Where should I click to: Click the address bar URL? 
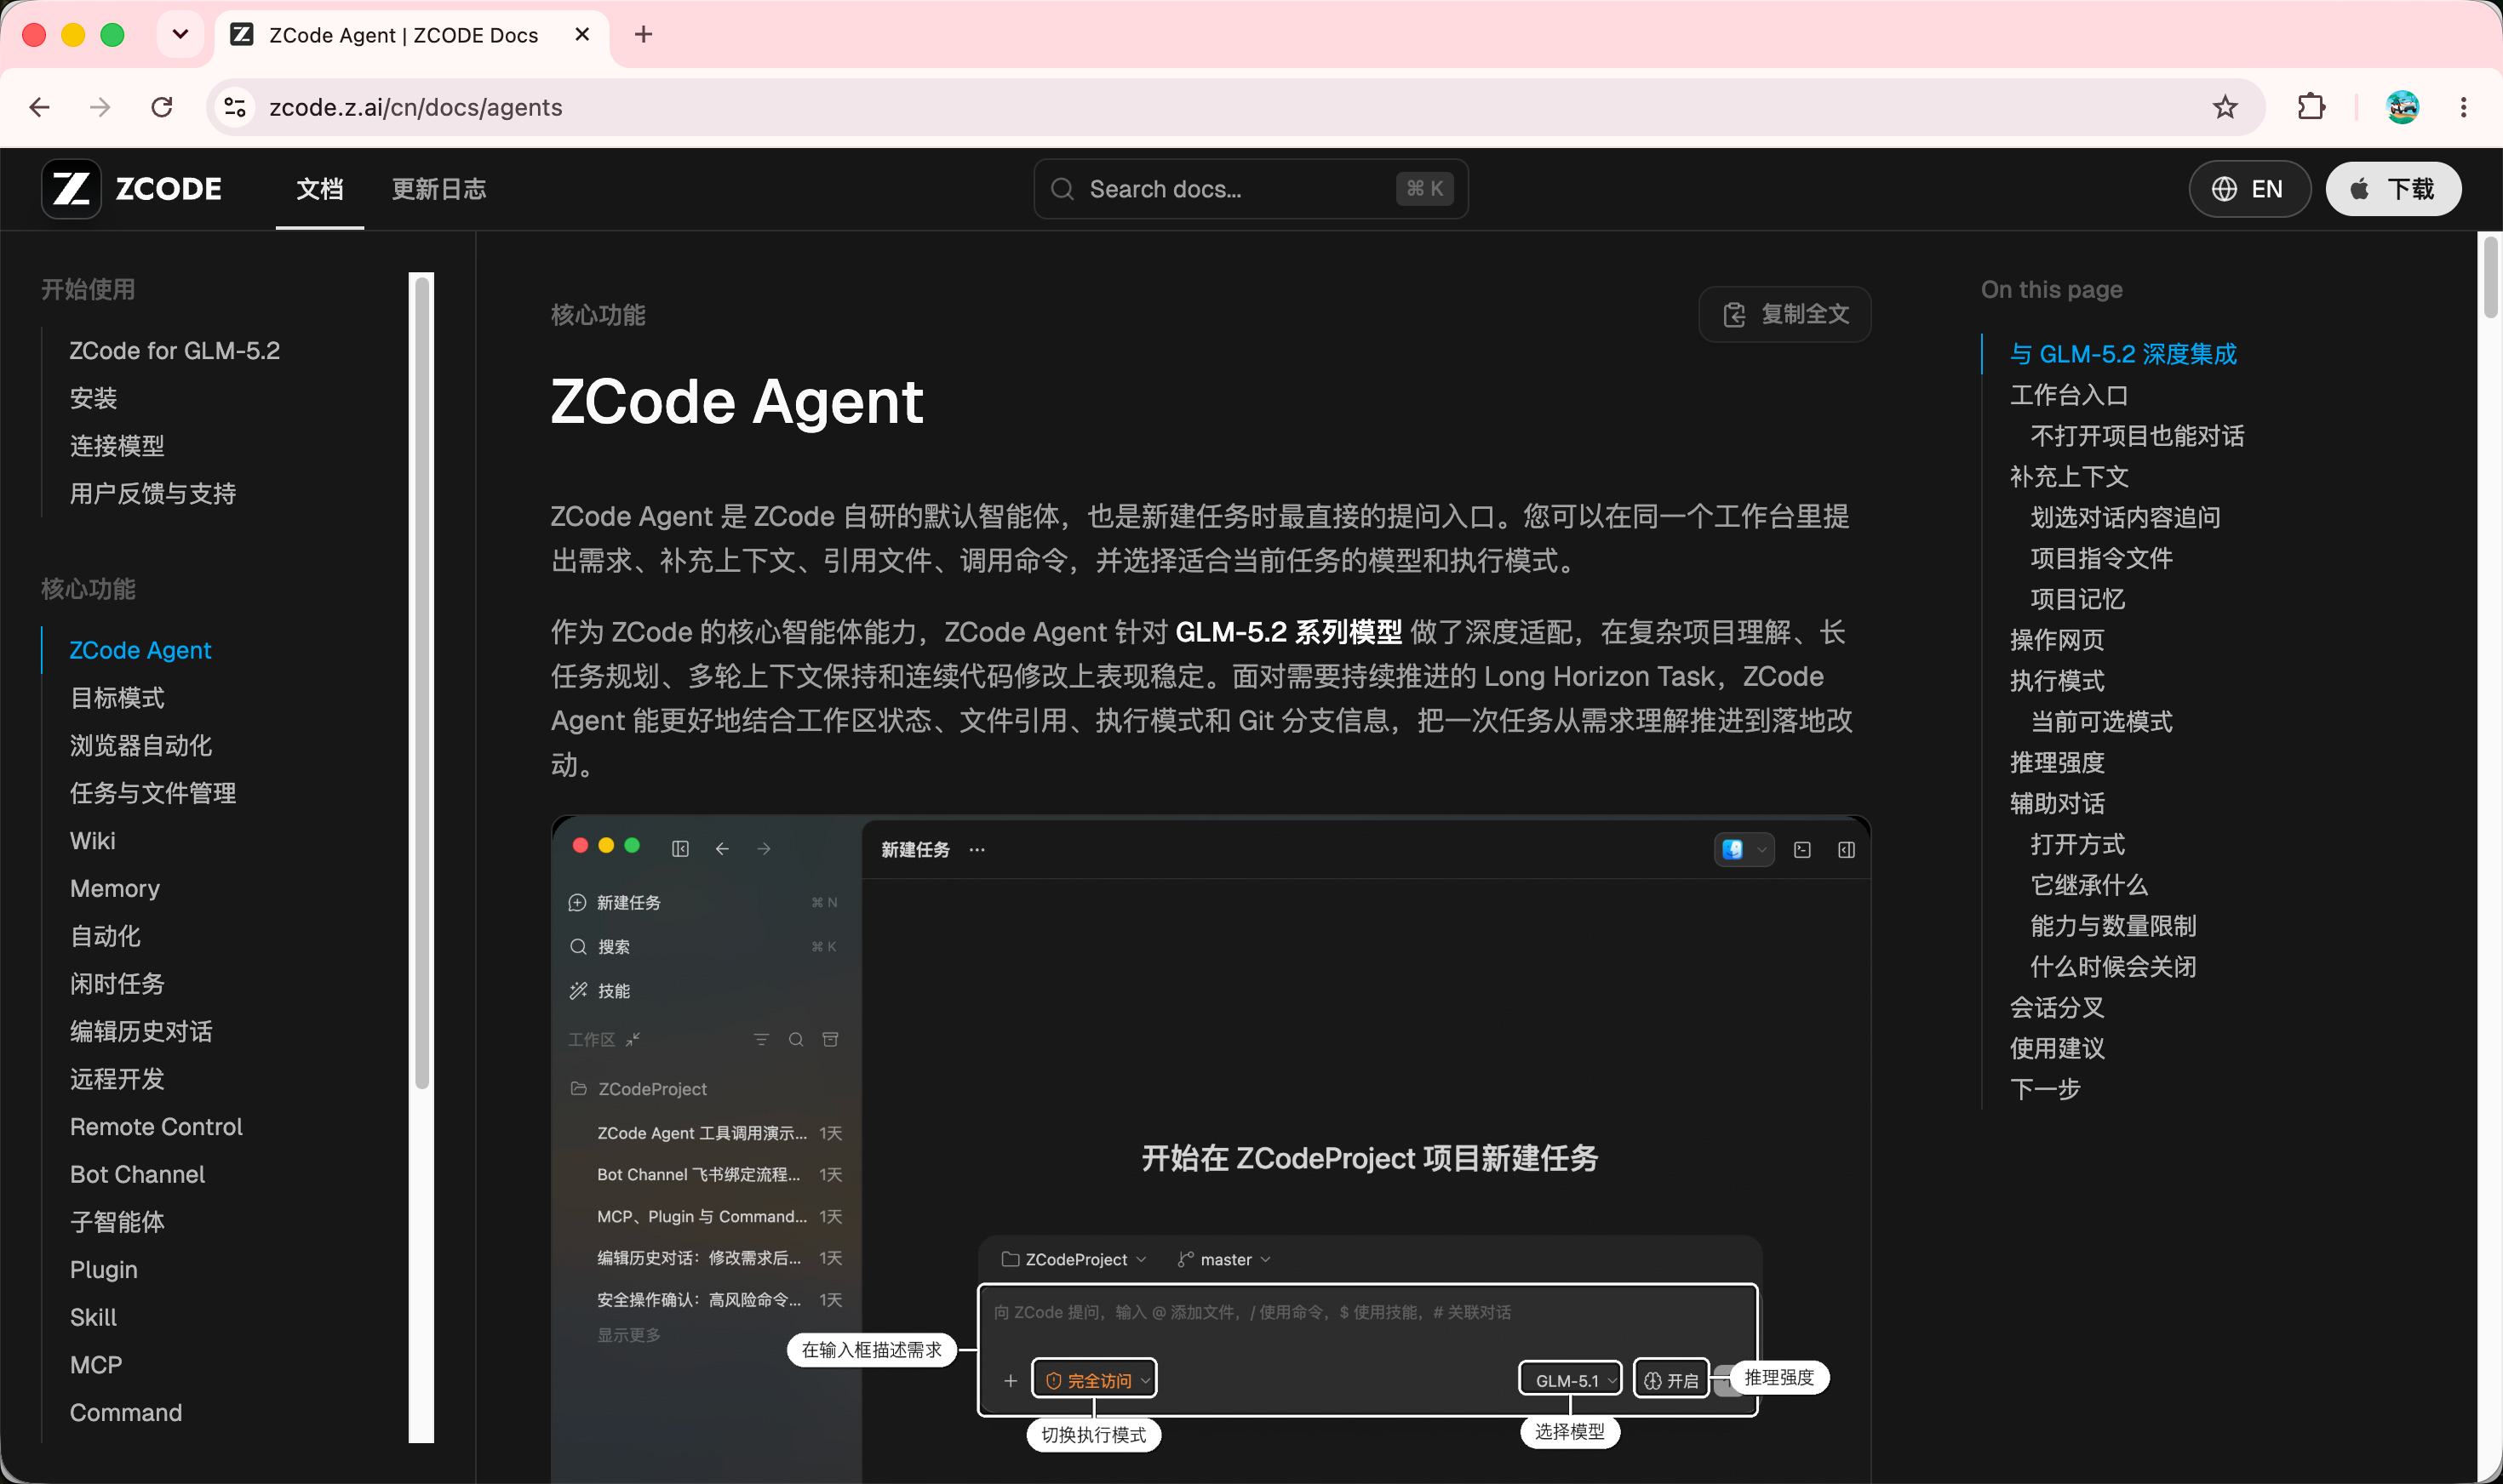(416, 107)
